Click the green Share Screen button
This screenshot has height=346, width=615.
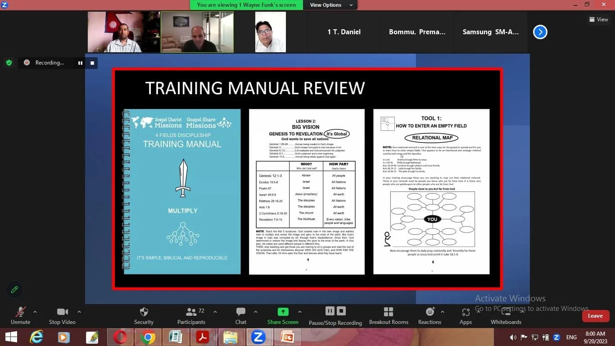click(283, 315)
